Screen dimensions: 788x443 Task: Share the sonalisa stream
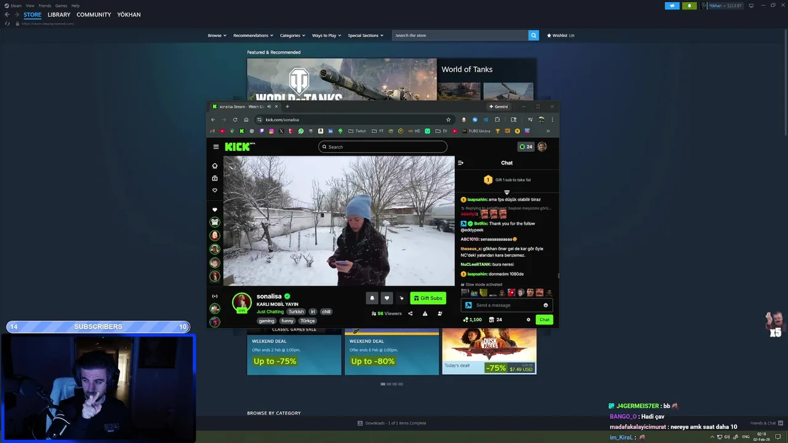[410, 313]
